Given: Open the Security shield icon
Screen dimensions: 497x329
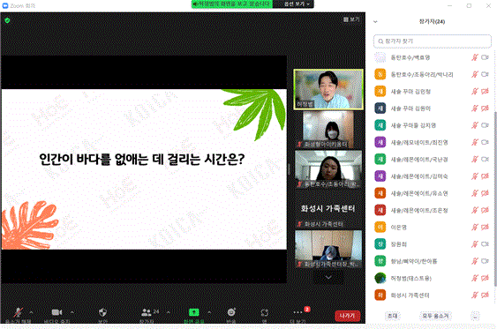Looking at the screenshot, I should pyautogui.click(x=102, y=312).
